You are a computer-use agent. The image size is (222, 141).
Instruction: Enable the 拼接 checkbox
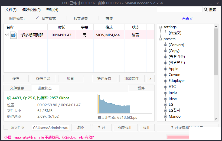click(x=101, y=18)
